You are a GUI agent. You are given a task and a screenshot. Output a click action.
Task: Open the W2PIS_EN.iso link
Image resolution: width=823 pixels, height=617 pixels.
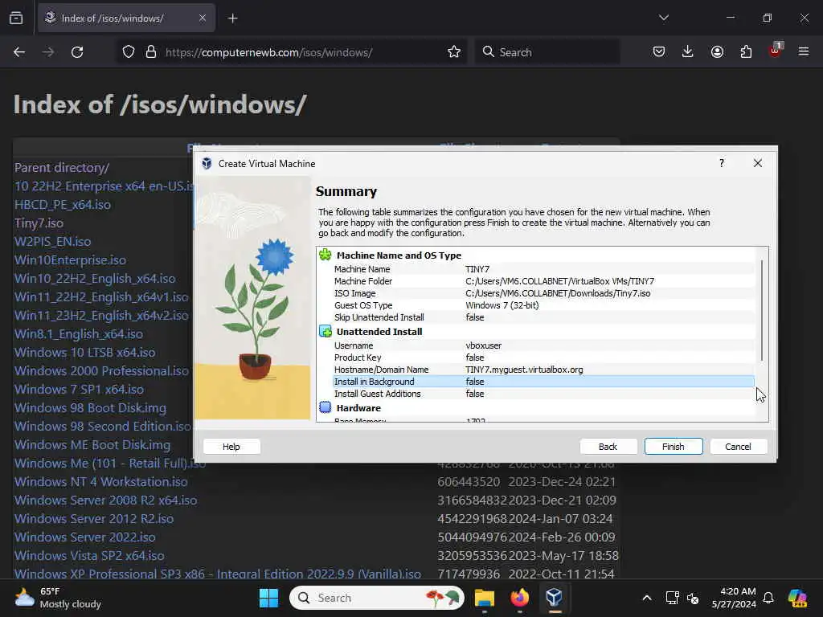pyautogui.click(x=52, y=241)
